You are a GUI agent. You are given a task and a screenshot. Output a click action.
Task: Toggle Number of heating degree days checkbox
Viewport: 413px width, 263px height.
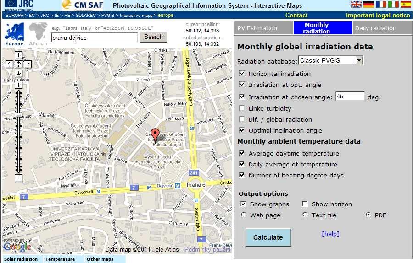242,175
